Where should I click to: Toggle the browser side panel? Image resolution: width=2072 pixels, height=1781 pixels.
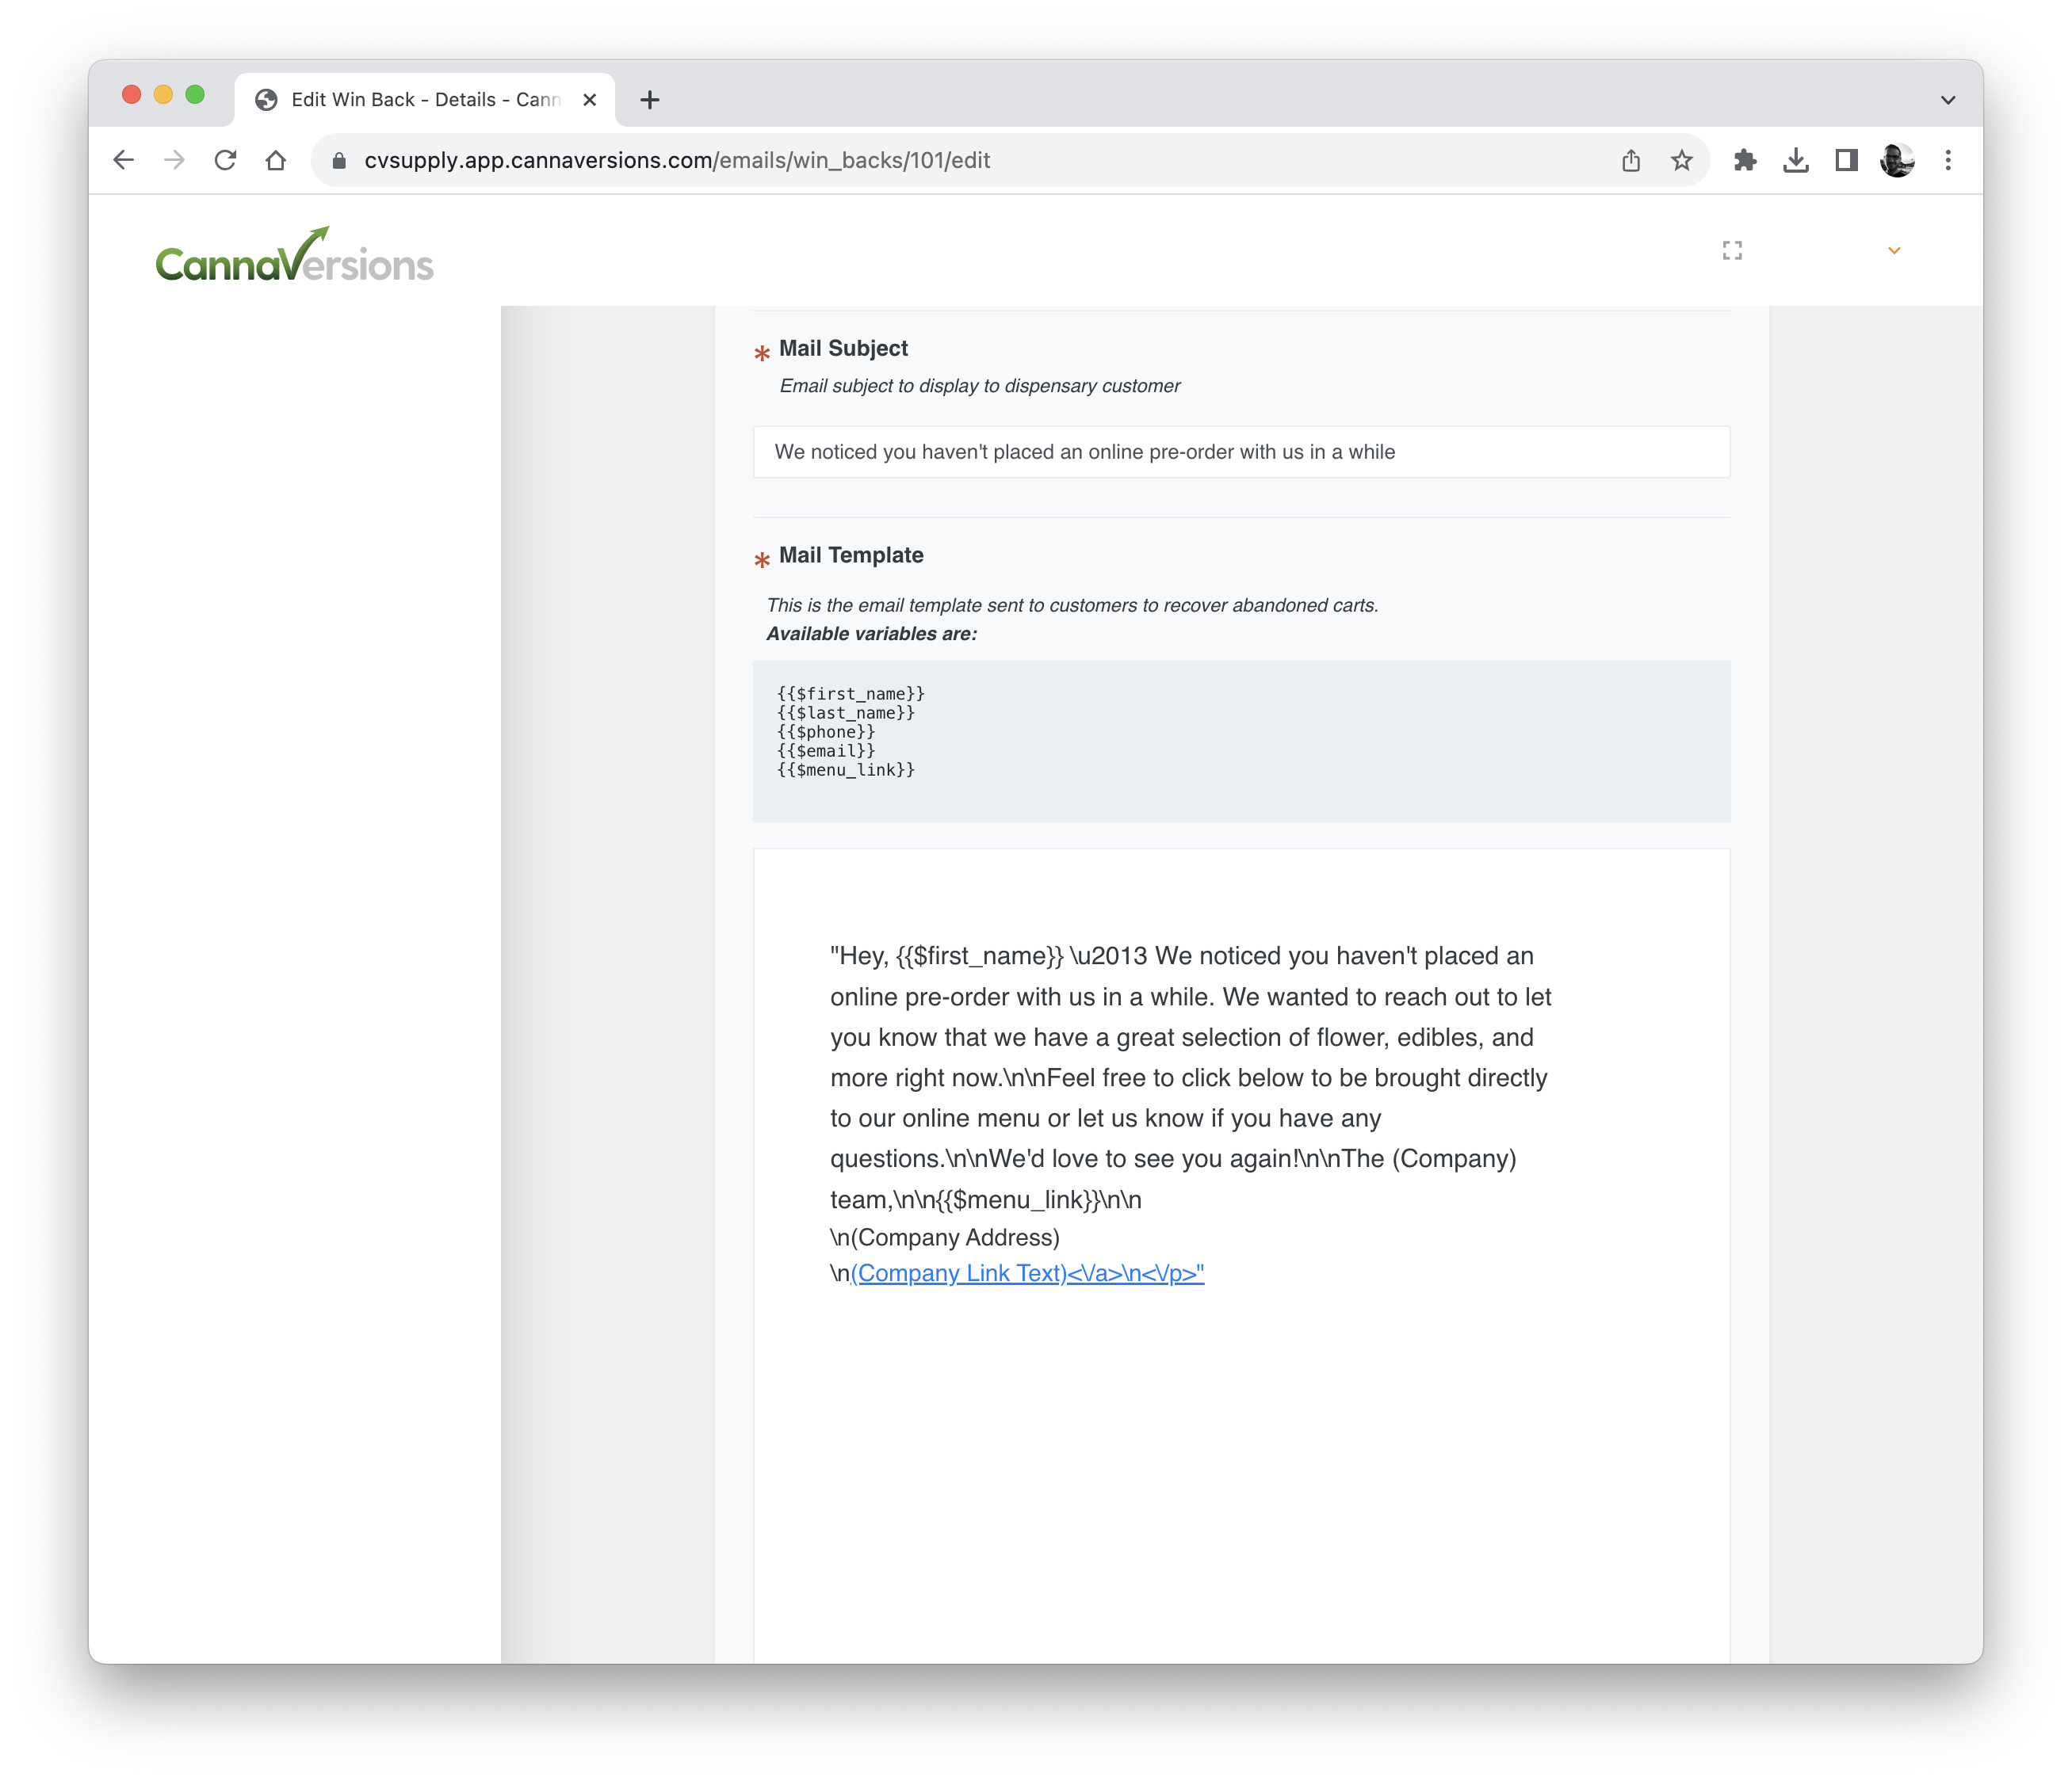(x=1846, y=160)
